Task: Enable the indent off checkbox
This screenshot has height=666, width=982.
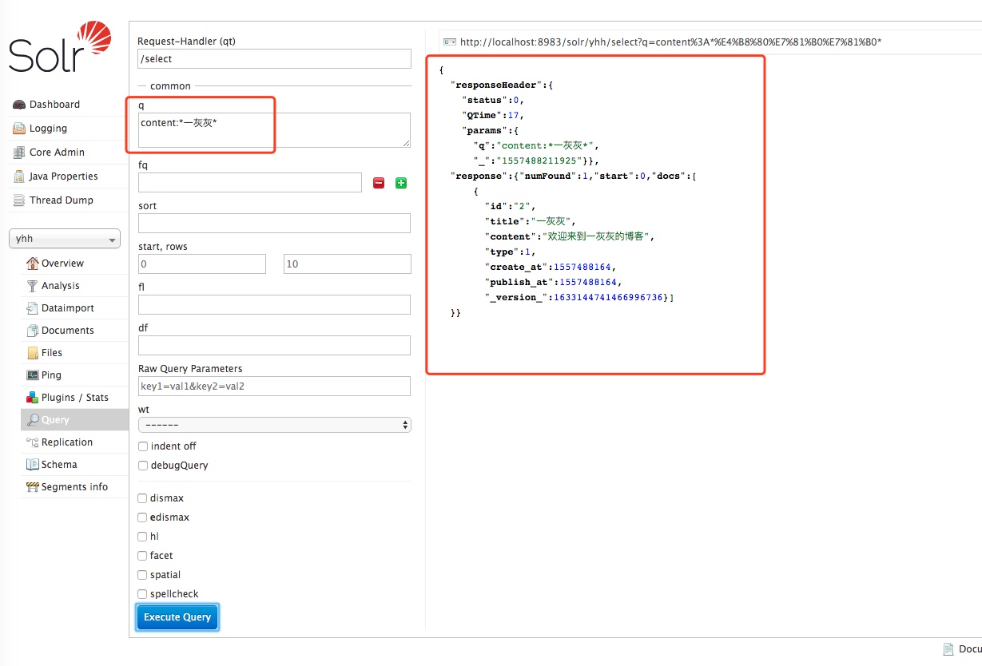Action: point(143,446)
